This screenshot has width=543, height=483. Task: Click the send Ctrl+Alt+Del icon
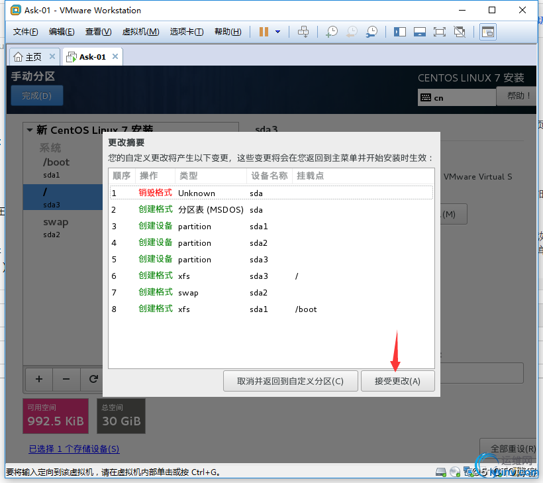pyautogui.click(x=303, y=32)
